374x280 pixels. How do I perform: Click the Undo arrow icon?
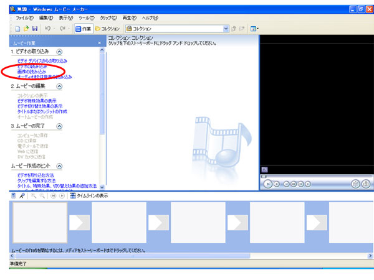[x=48, y=29]
